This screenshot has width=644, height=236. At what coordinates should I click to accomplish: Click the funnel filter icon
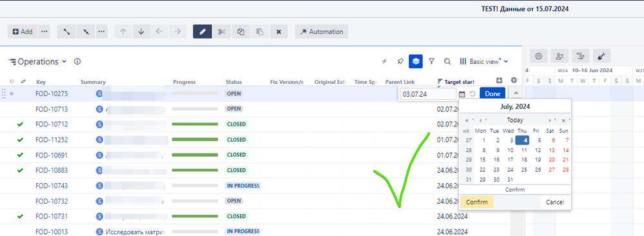point(432,61)
